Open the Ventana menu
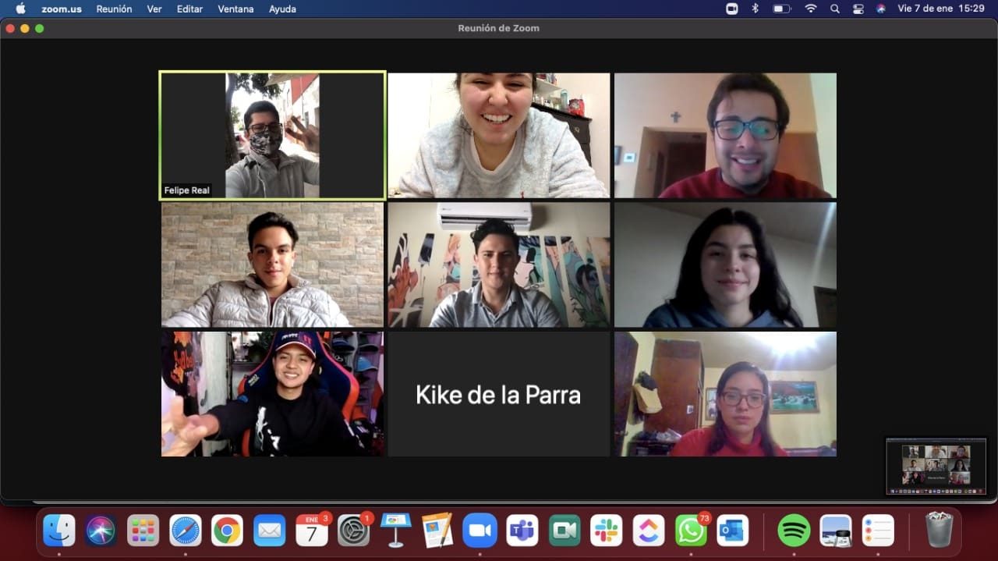This screenshot has width=998, height=561. [x=235, y=9]
